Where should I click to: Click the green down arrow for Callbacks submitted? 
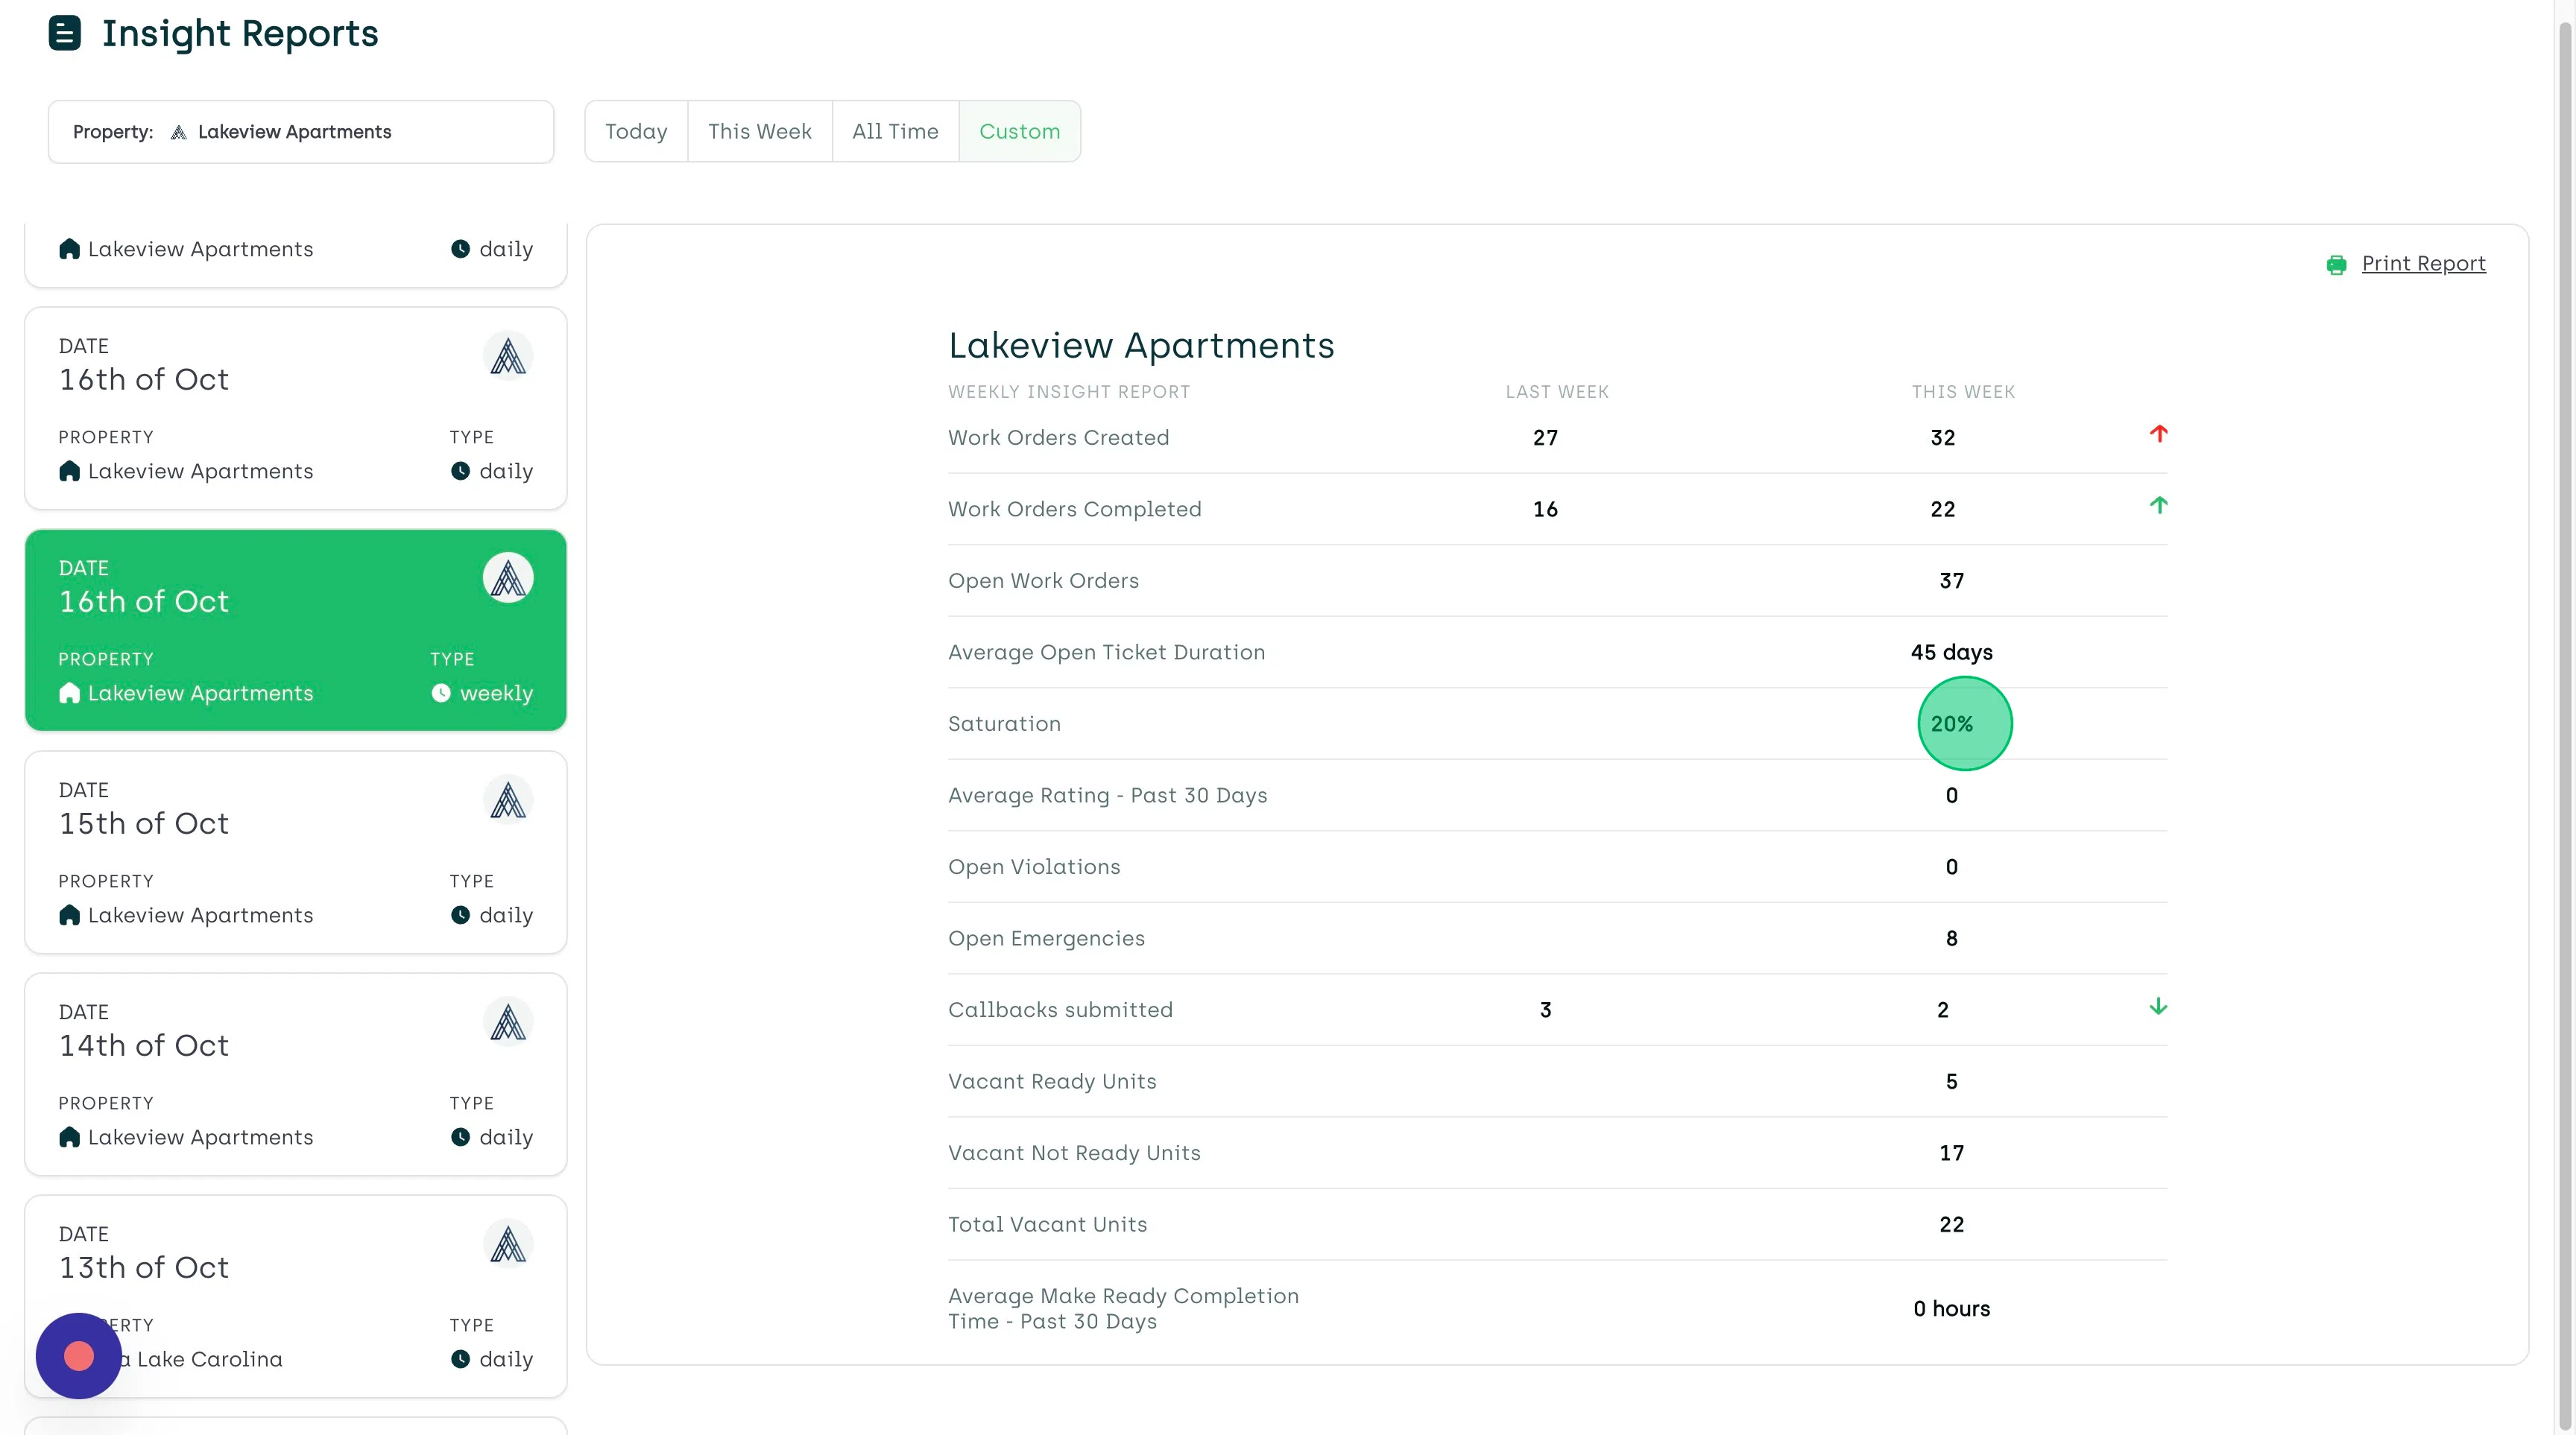2158,1007
